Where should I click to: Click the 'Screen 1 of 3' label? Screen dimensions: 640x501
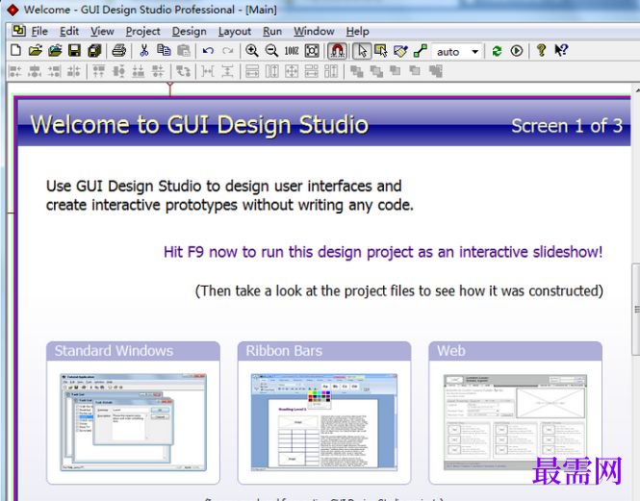[567, 126]
